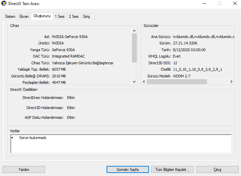241x176 pixels.
Task: Click chip type value GeForce 930A
Action: pyautogui.click(x=63, y=50)
